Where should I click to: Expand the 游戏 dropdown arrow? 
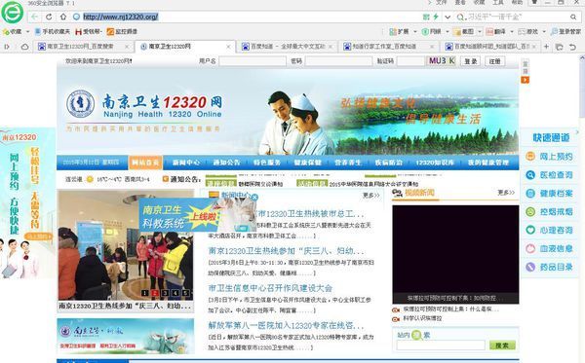[544, 32]
